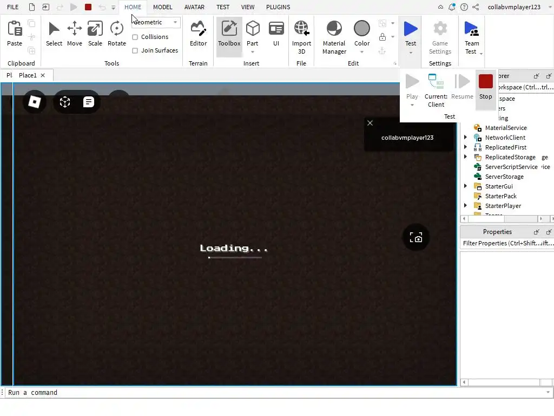Switch to the VIEW ribbon tab

(248, 7)
